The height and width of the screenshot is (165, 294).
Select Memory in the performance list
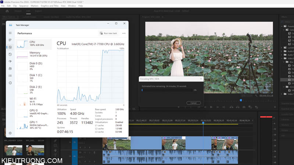point(33,54)
